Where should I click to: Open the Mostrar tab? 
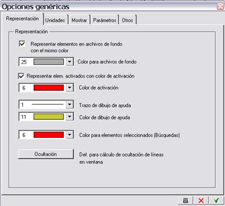79,20
